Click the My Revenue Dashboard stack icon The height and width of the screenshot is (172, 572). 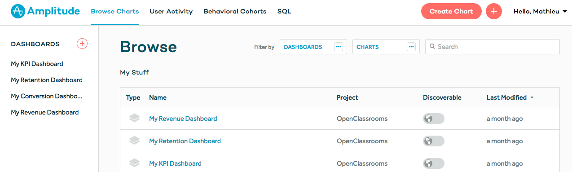pos(134,118)
